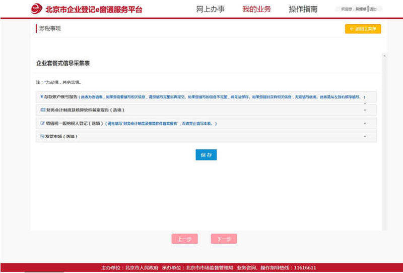Expand the 增值税一般纳税人登记 section chevron

click(x=365, y=123)
